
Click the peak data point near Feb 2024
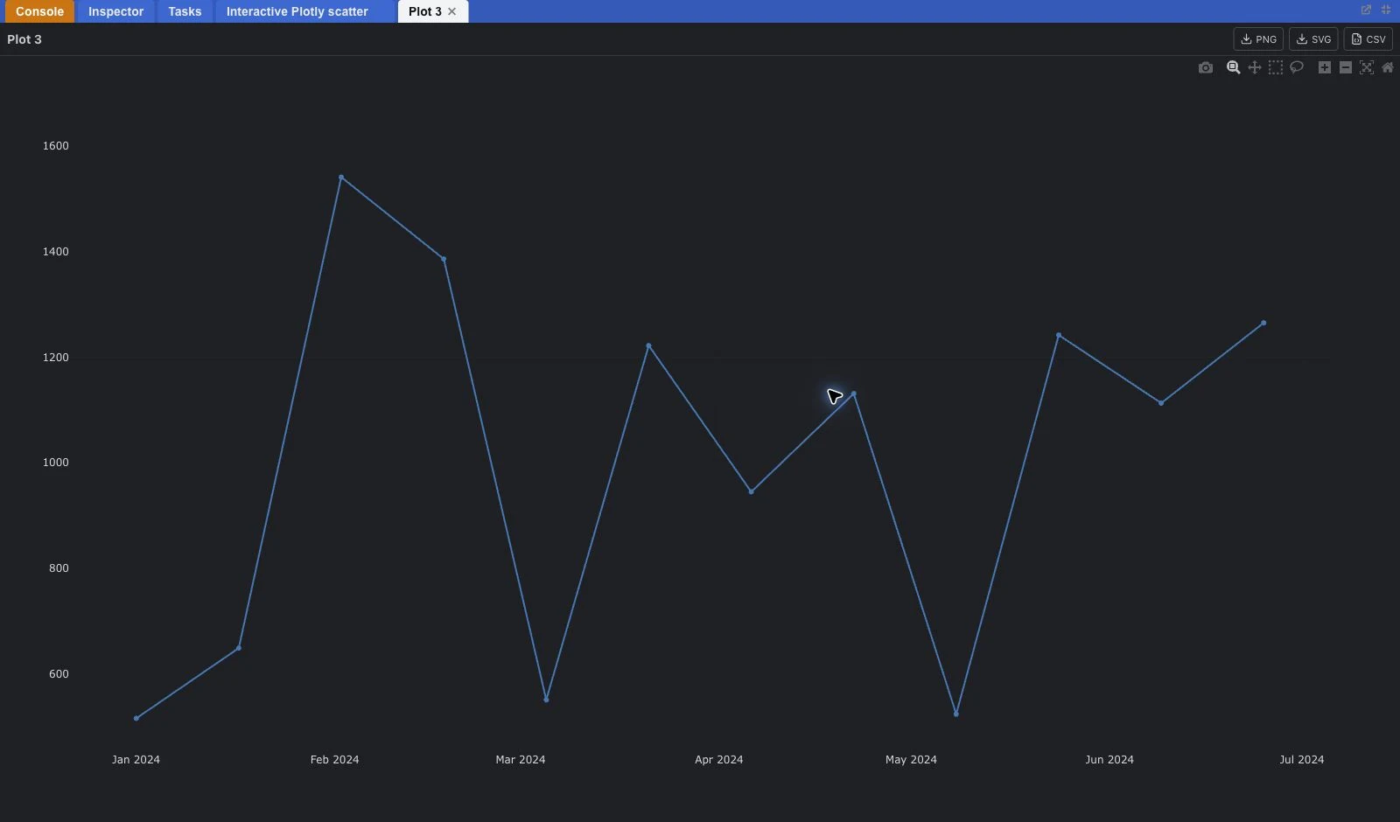[341, 178]
